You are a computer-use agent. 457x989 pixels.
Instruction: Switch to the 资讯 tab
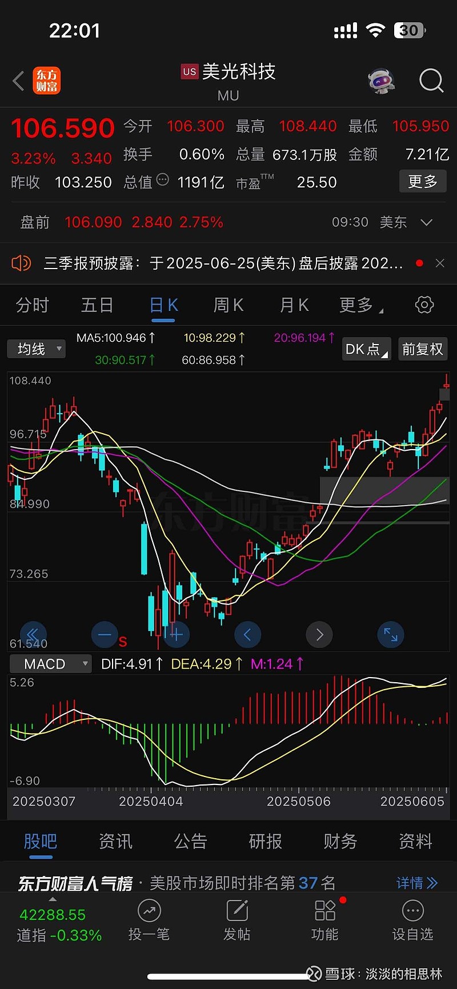(x=115, y=841)
